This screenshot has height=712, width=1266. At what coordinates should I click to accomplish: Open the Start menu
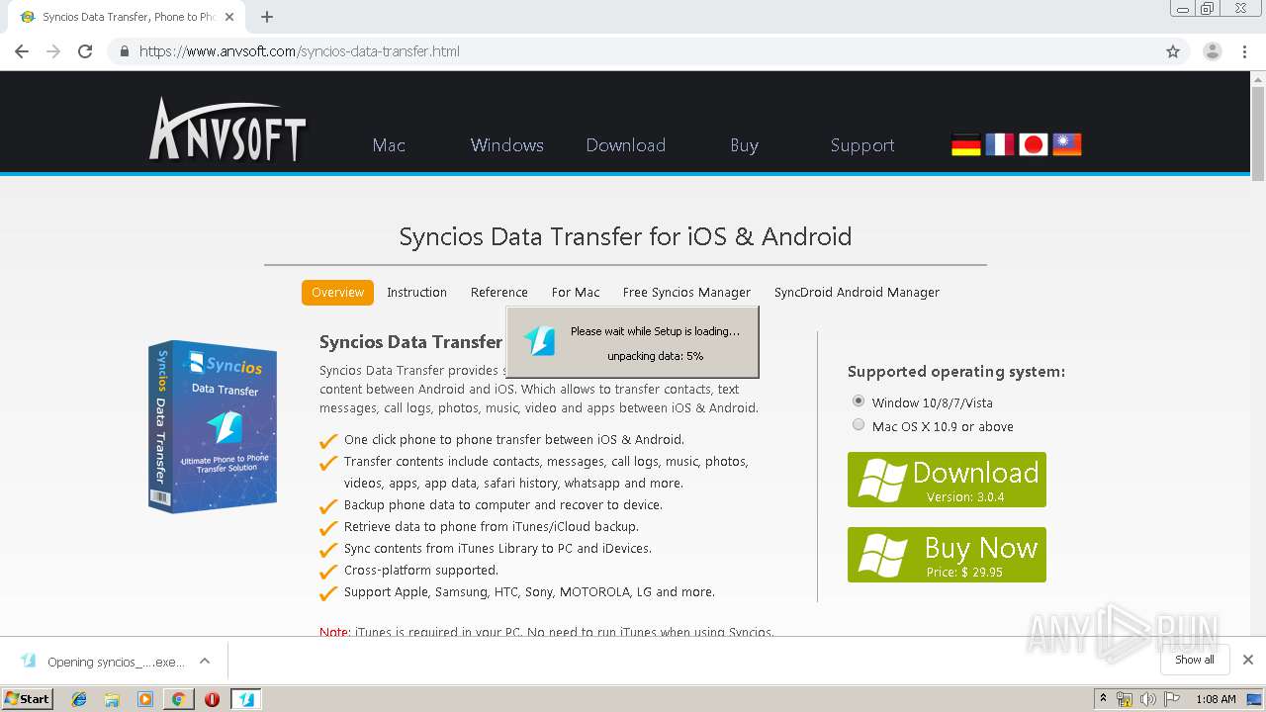pos(28,699)
